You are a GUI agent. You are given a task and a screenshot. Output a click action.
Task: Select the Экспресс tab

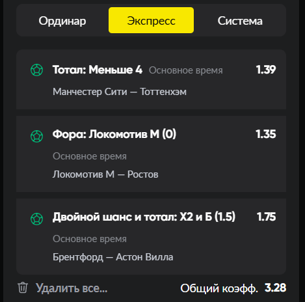(x=151, y=20)
